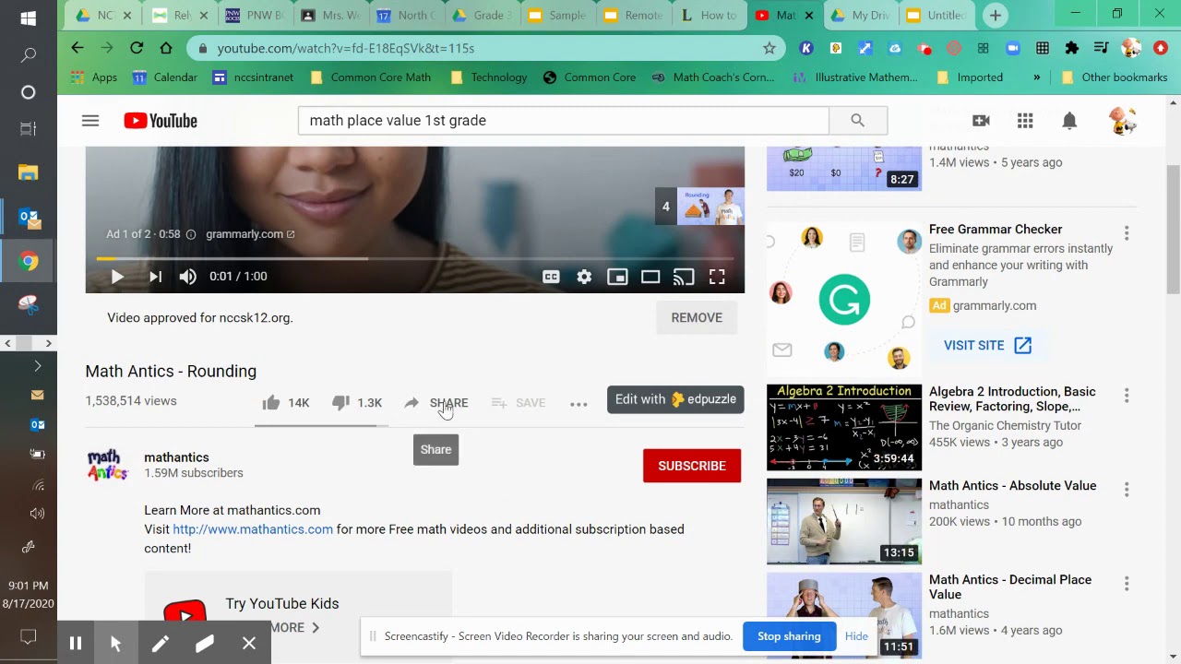Click Edit with edpuzzle button
This screenshot has width=1181, height=664.
click(x=675, y=399)
